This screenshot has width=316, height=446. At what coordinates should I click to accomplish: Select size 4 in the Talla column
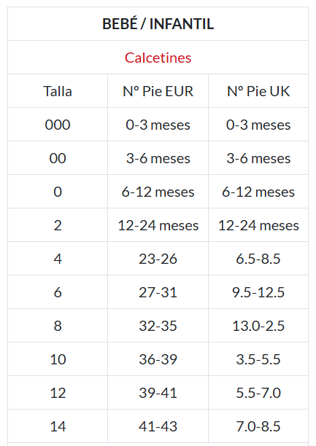tap(58, 259)
